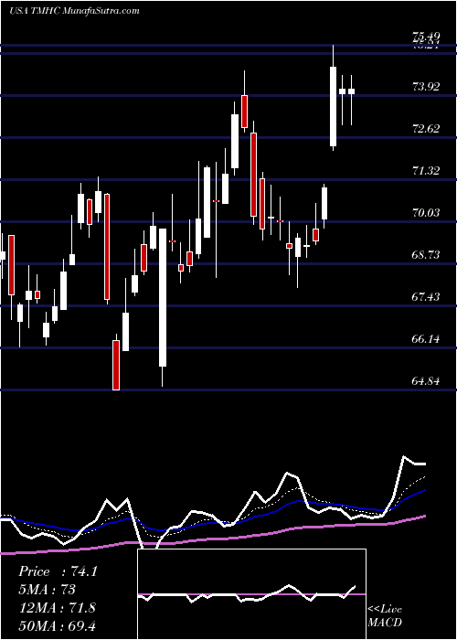Click the 72.62 price level label
The image size is (457, 640).
point(427,129)
